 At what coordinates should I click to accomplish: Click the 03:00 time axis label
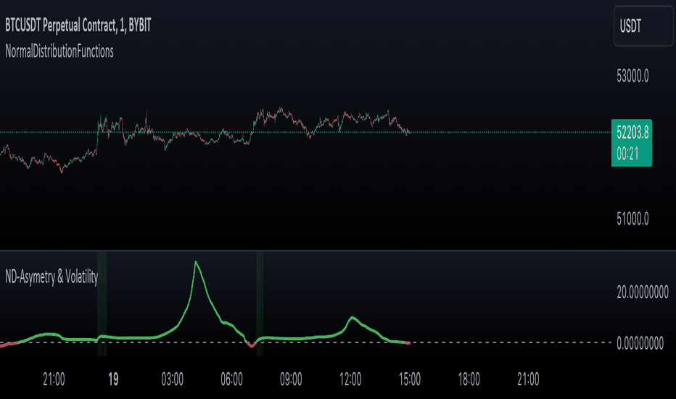[x=173, y=379]
